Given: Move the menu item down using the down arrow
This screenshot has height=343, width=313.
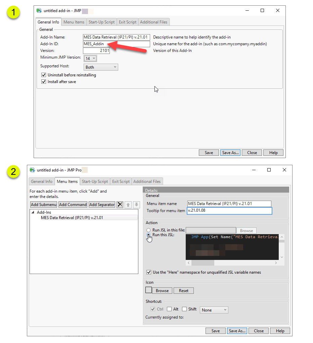Looking at the screenshot, I should point(136,205).
